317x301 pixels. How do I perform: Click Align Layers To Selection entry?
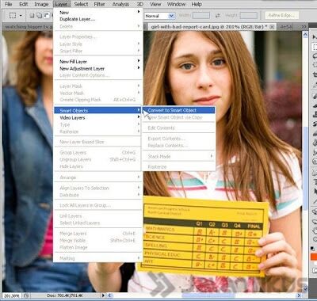point(98,188)
